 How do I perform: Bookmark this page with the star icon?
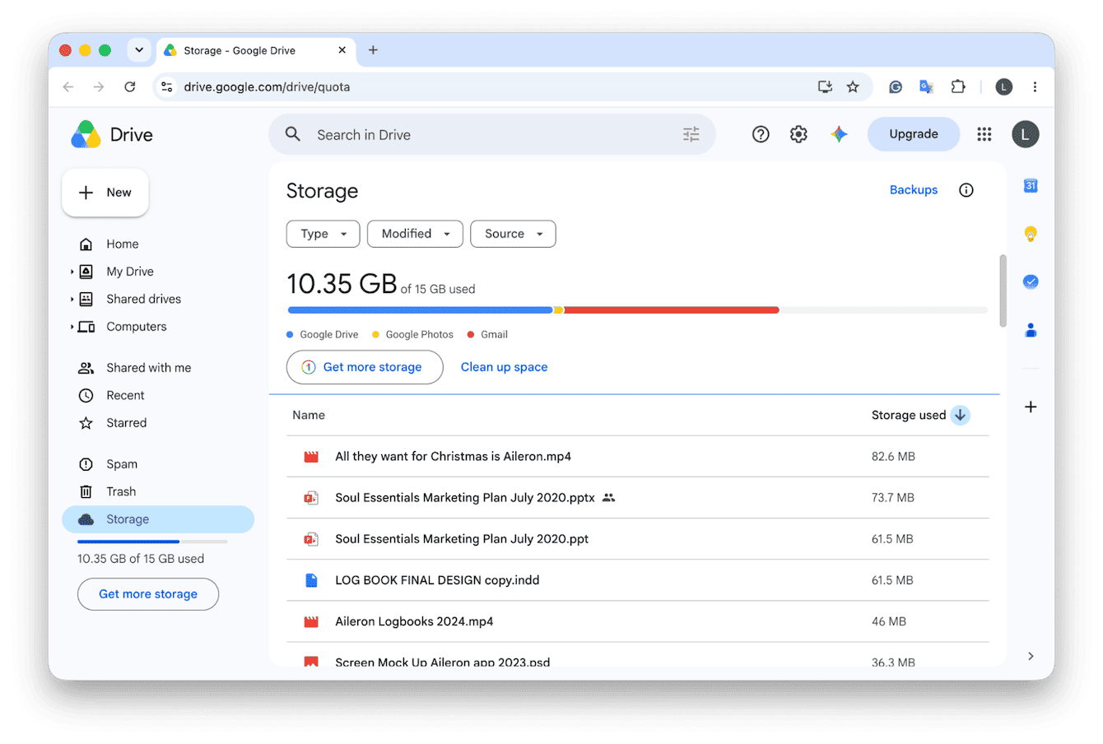pos(854,86)
